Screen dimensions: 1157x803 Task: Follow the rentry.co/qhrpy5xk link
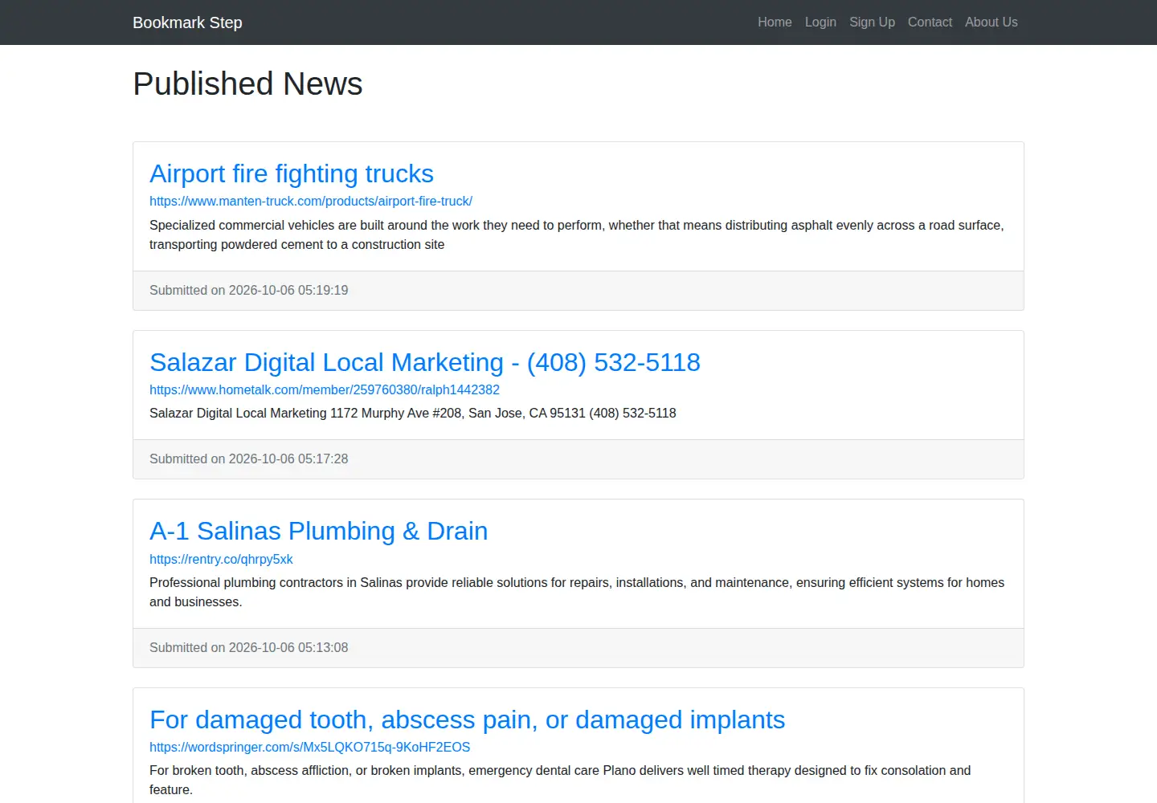click(x=221, y=560)
